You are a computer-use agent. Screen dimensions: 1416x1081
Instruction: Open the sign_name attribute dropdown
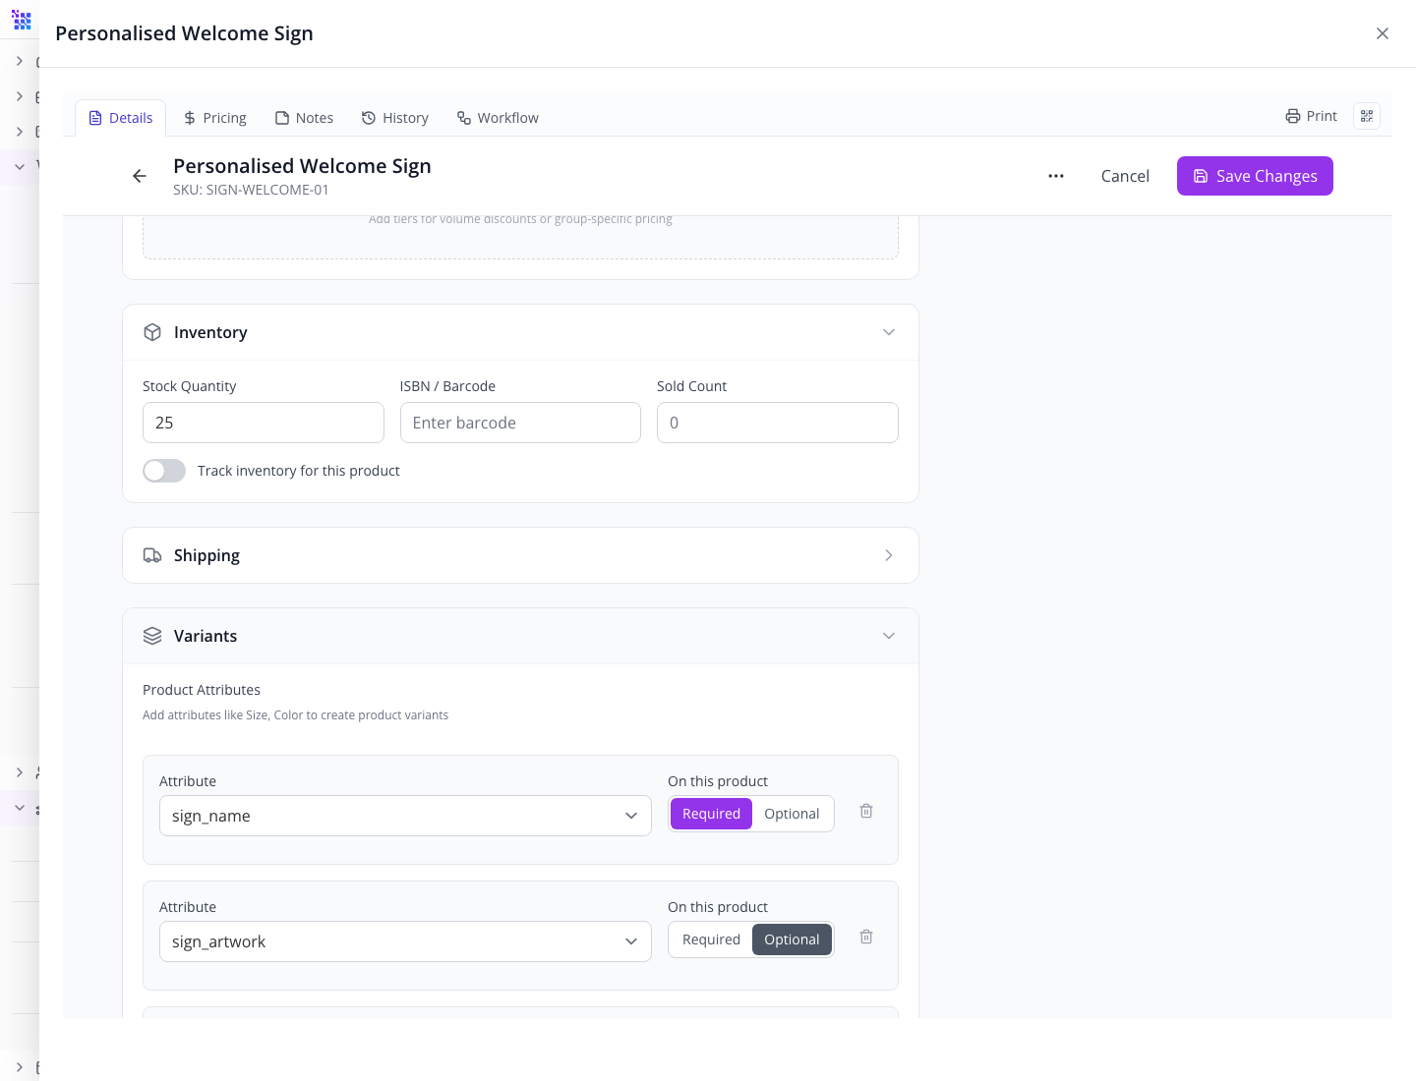pyautogui.click(x=405, y=816)
